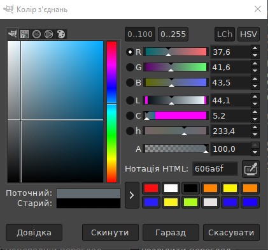Image resolution: width=268 pixels, height=250 pixels.
Task: Pick the black history swatch
Action: pyautogui.click(x=190, y=188)
